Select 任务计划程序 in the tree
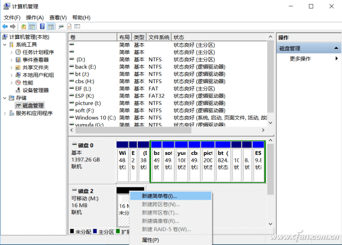The width and height of the screenshot is (342, 245). [x=38, y=52]
